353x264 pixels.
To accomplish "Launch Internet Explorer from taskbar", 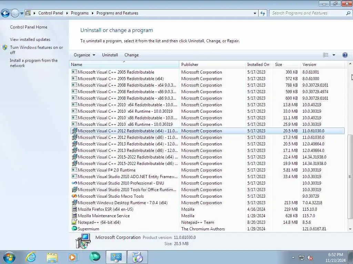I will (x=31, y=257).
